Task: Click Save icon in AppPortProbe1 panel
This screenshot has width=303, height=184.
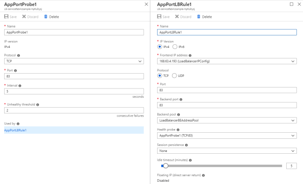Action: pyautogui.click(x=6, y=17)
